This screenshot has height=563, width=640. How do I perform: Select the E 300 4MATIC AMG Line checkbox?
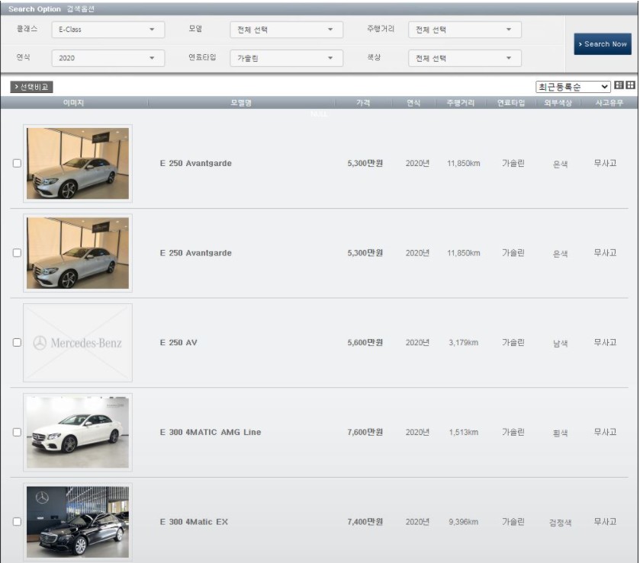[x=17, y=432]
